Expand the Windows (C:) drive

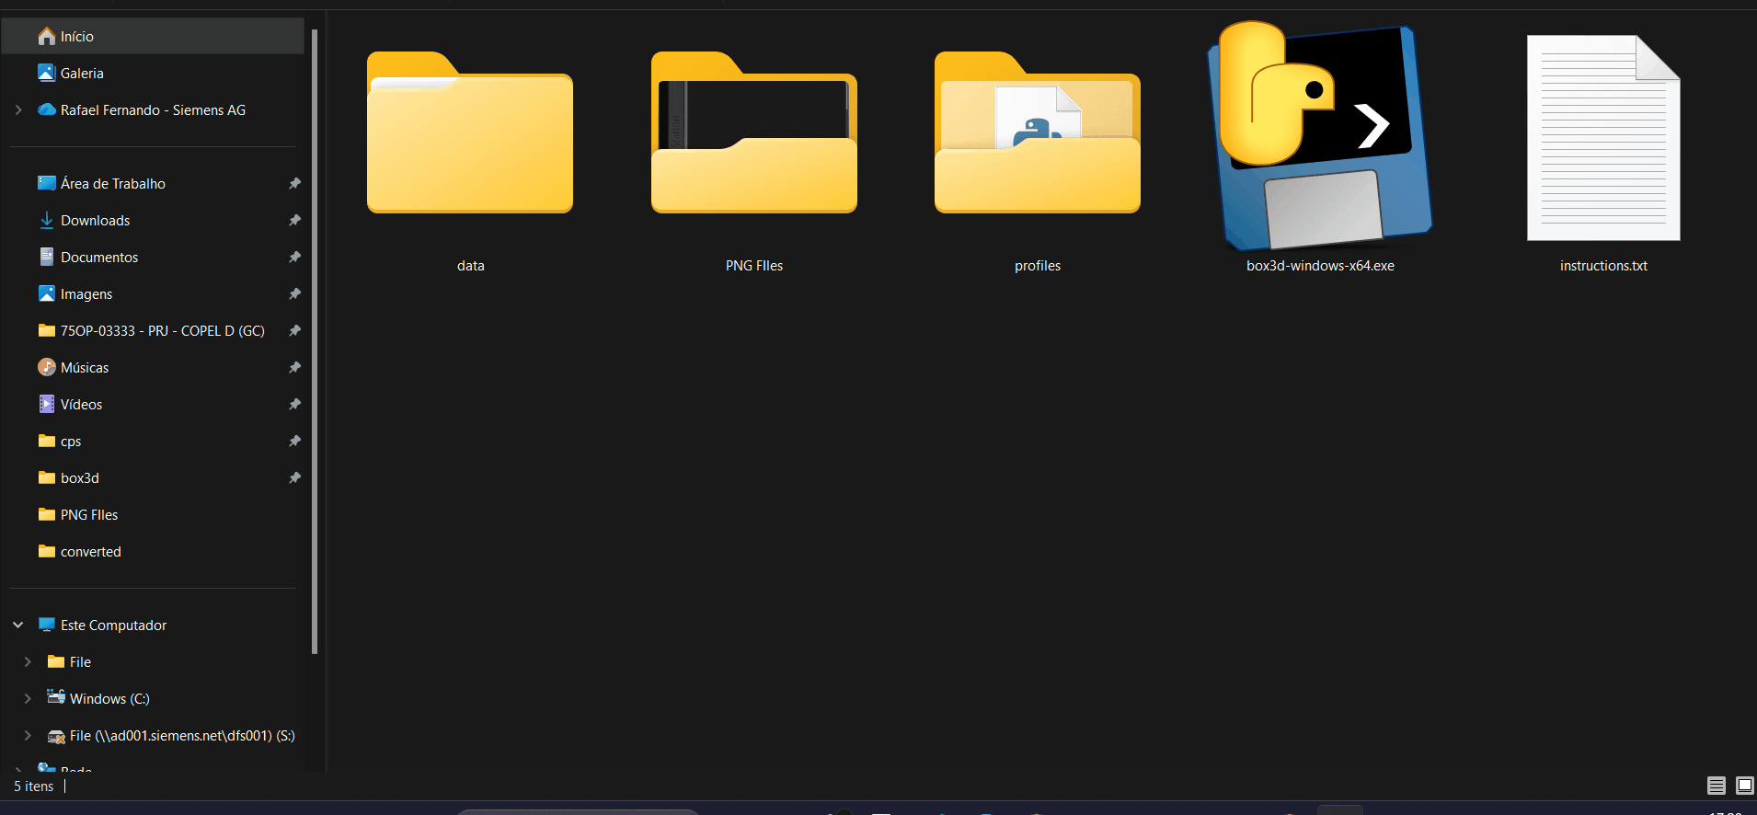pyautogui.click(x=28, y=699)
